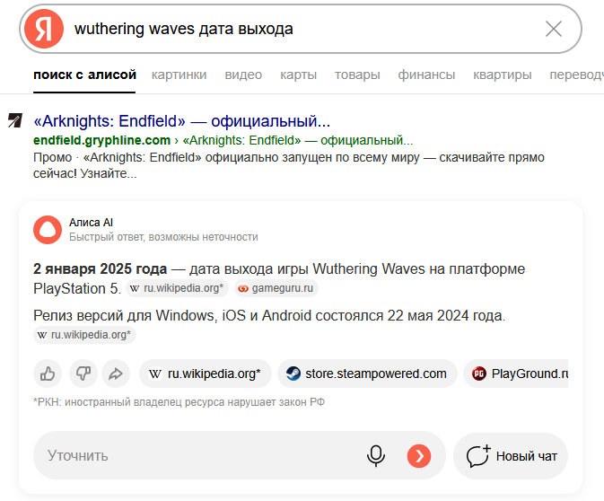Image resolution: width=604 pixels, height=501 pixels.
Task: Click the Промо ad description snippet
Action: point(288,165)
